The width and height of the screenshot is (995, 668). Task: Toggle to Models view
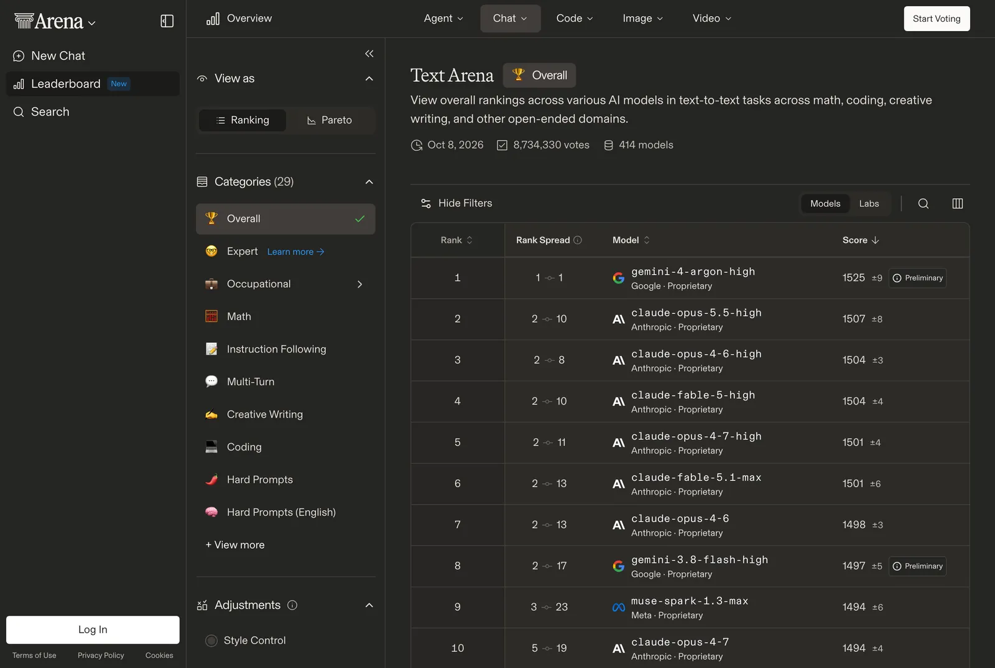825,204
